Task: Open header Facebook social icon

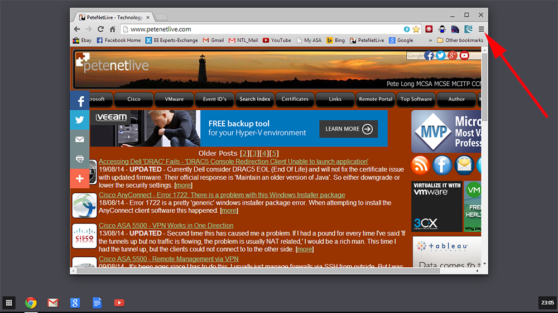Action: (x=429, y=56)
